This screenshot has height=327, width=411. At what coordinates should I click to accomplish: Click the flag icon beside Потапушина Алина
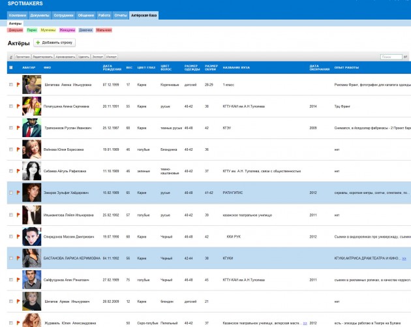[18, 106]
